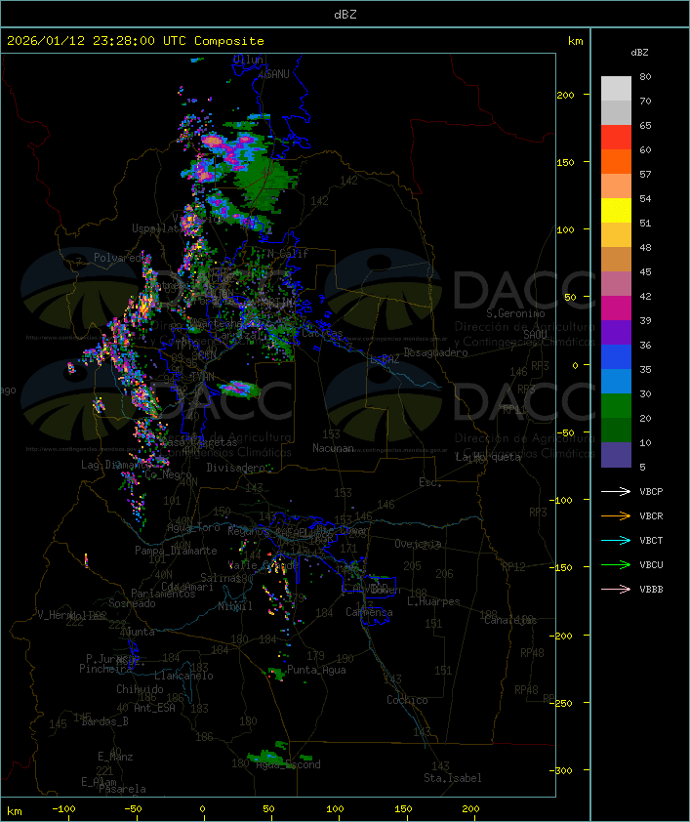
Task: Click the Sta.Isabel location label
Action: pos(453,778)
